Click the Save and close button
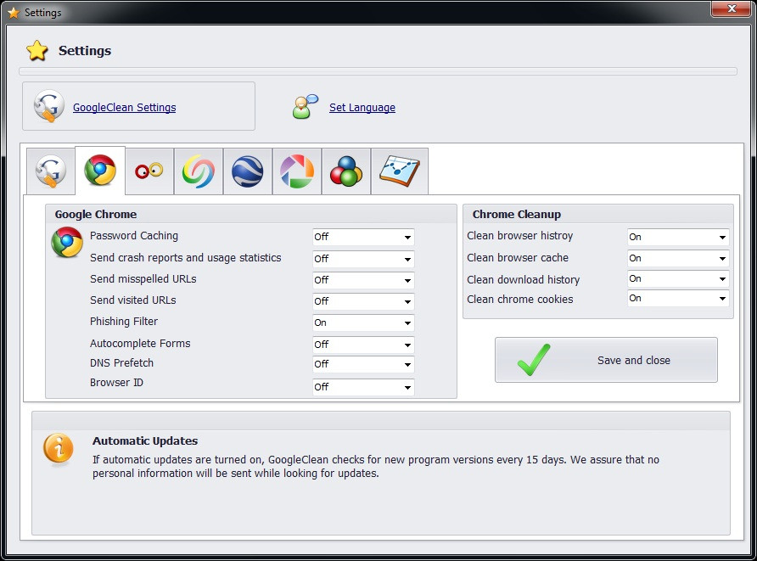The image size is (757, 561). click(606, 360)
